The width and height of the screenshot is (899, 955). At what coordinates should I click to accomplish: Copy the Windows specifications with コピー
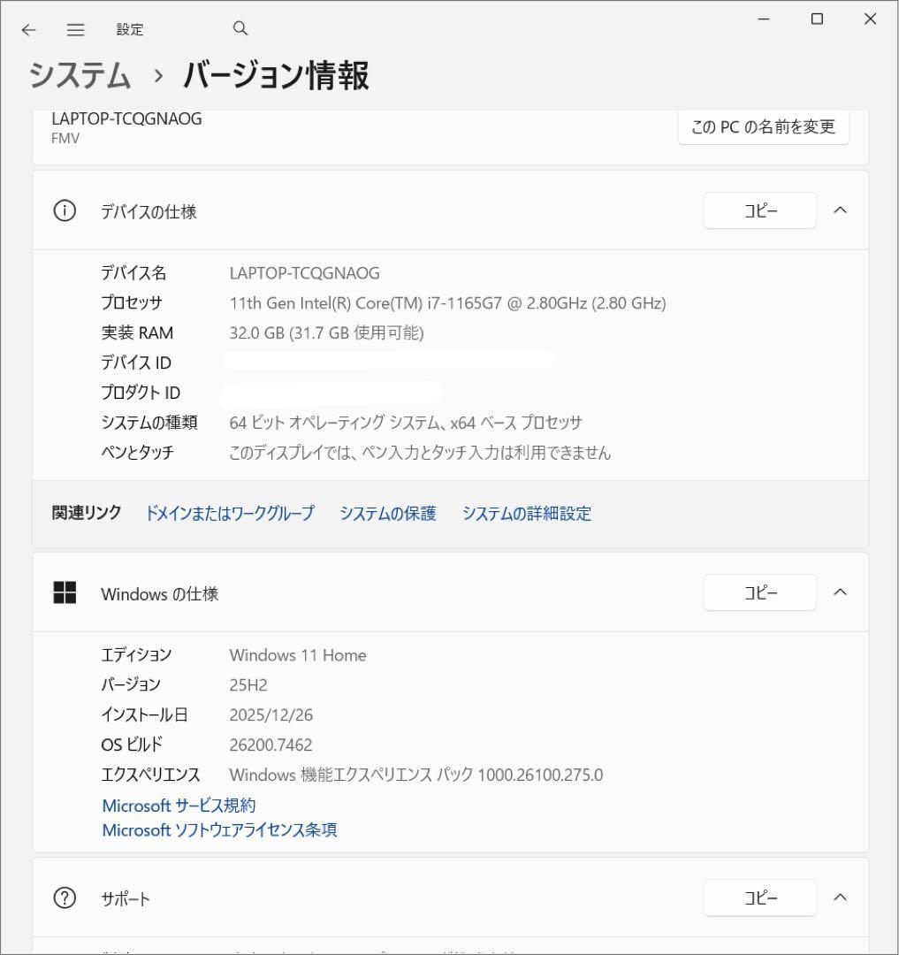[759, 592]
